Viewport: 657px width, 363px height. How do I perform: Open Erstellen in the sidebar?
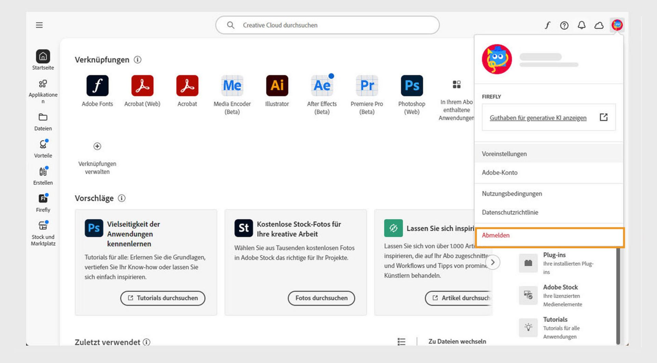click(43, 176)
